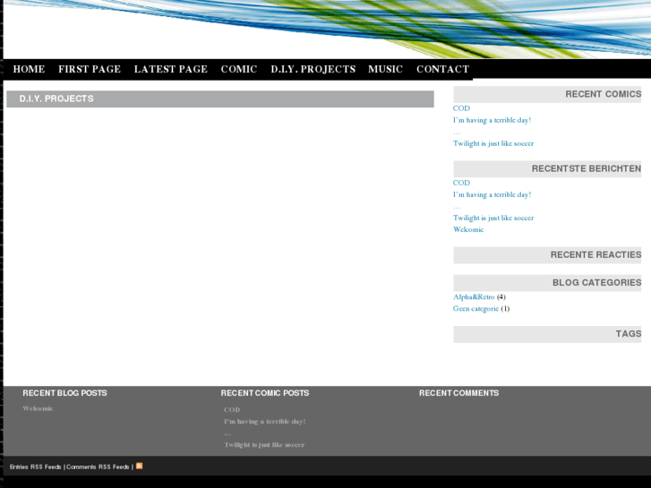
Task: Click the RECENT COMMENTS footer heading
Action: pyautogui.click(x=458, y=393)
